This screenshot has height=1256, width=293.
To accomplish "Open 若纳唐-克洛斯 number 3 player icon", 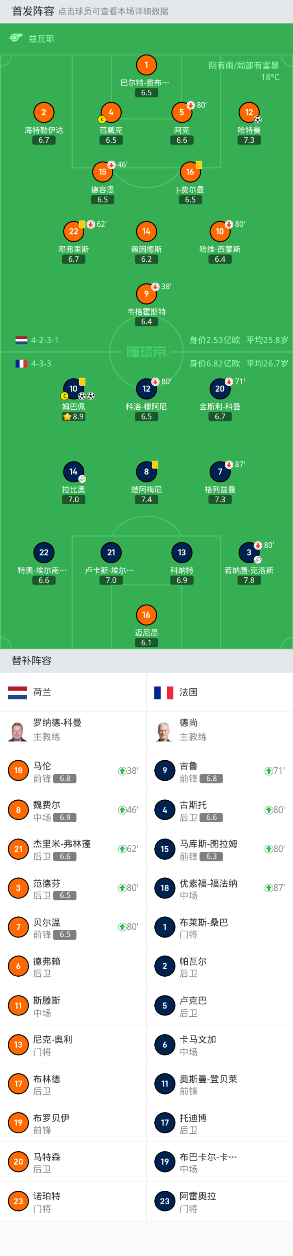I will (x=249, y=552).
